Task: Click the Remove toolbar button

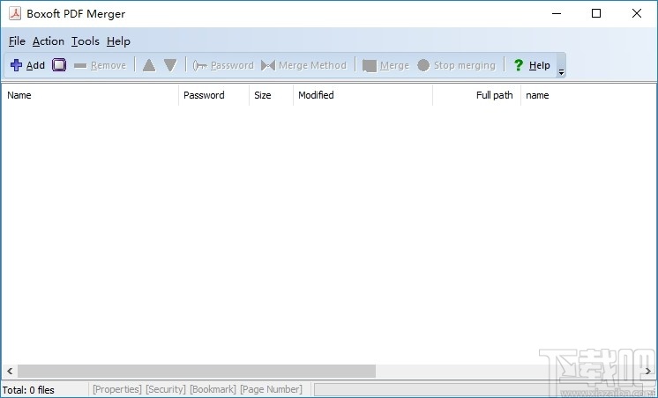Action: (x=100, y=65)
